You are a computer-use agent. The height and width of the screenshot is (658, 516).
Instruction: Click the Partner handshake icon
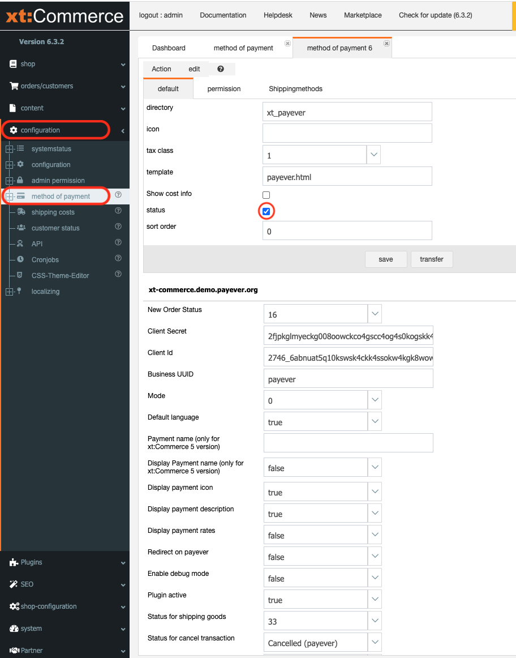[x=14, y=651]
